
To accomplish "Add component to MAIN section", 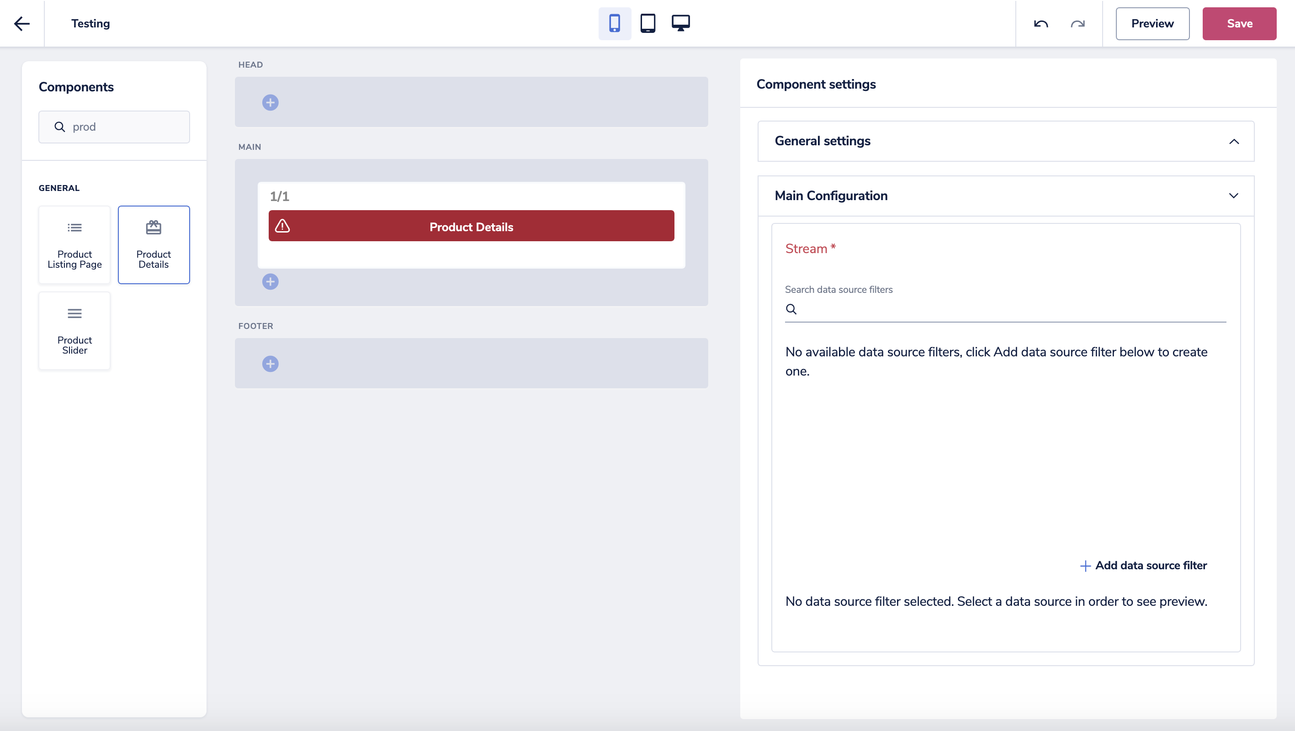I will [271, 281].
